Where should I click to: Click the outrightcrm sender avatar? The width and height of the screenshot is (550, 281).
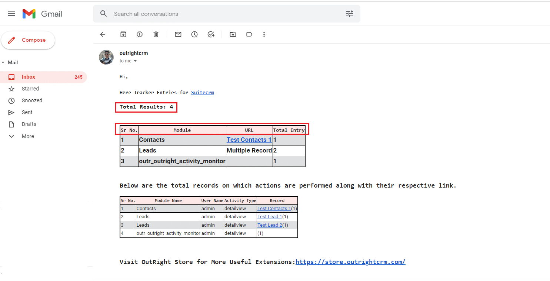click(106, 57)
